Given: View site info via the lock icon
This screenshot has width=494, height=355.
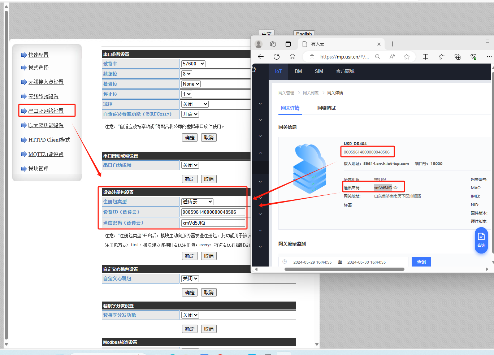Looking at the screenshot, I should (x=312, y=57).
